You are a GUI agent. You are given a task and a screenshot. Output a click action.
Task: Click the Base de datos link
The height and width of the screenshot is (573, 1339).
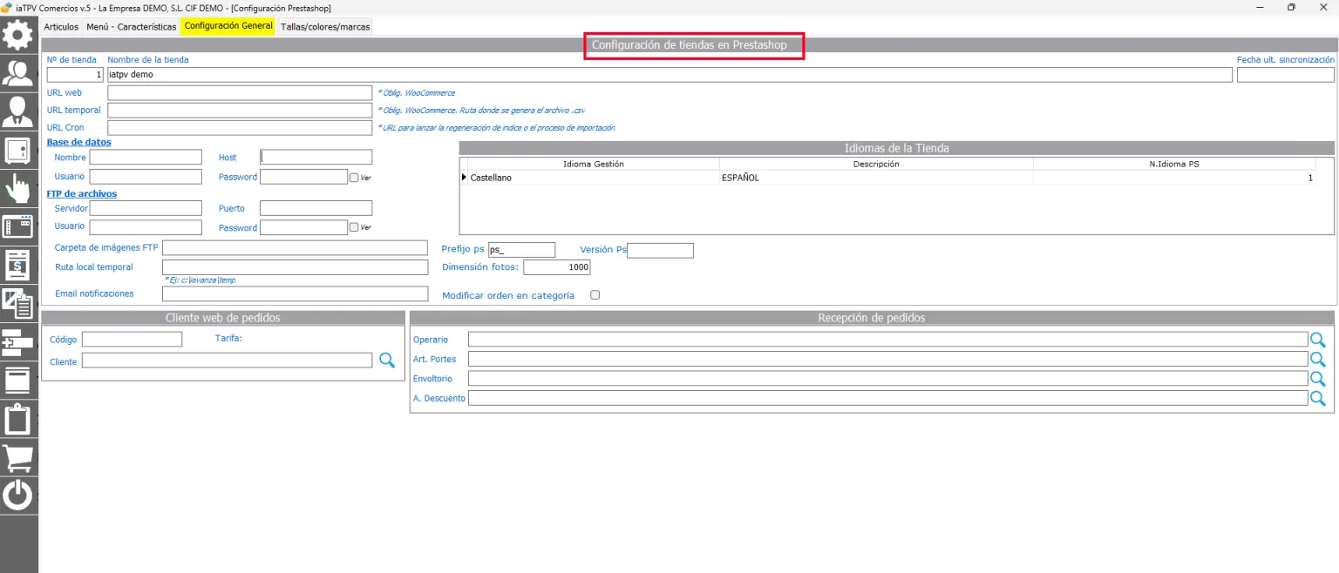coord(79,142)
